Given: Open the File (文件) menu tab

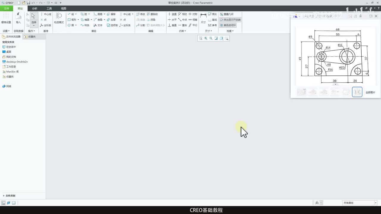Looking at the screenshot, I should point(6,8).
